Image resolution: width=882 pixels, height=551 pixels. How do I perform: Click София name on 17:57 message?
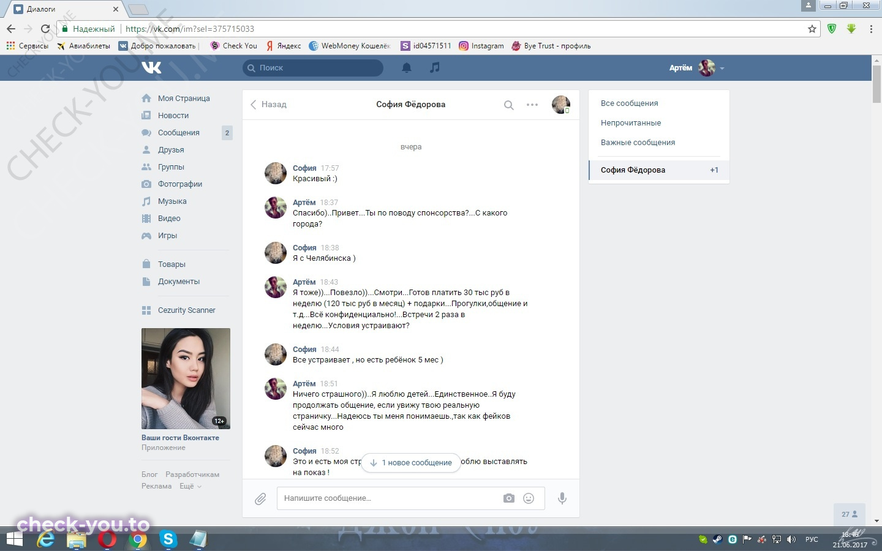[304, 168]
